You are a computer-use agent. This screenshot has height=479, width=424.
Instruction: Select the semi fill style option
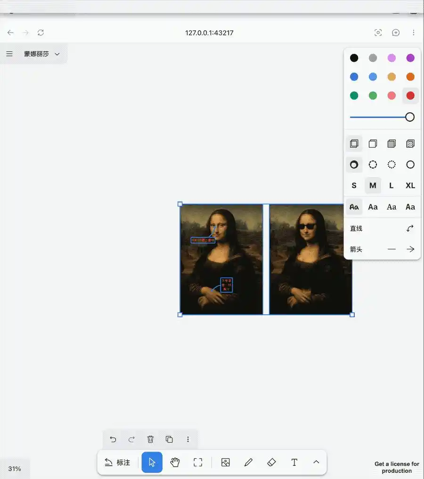pos(373,143)
